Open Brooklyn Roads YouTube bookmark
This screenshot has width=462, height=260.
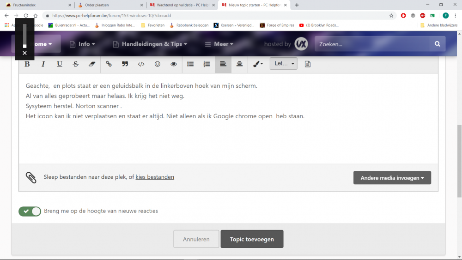coord(319,25)
